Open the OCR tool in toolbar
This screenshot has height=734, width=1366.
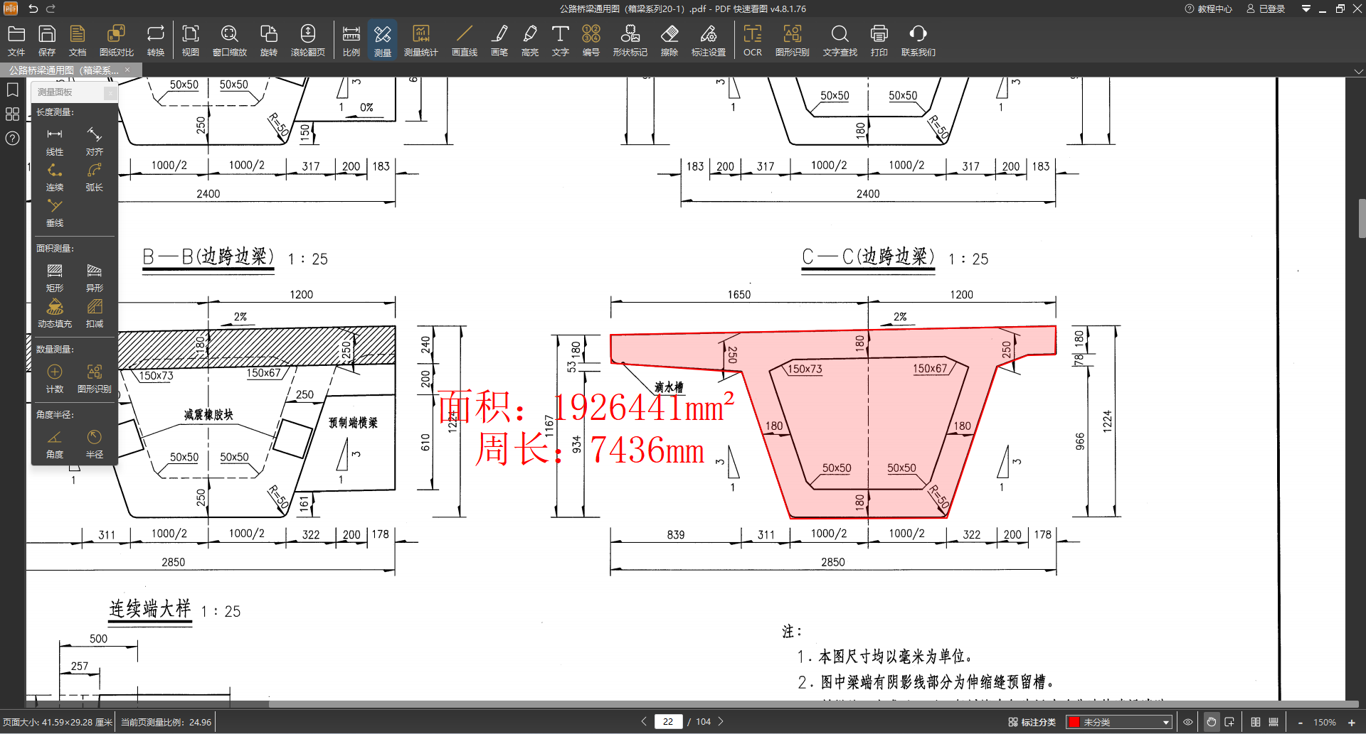[x=752, y=41]
